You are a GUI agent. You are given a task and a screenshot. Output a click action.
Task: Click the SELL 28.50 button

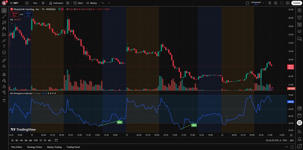(x=14, y=14)
